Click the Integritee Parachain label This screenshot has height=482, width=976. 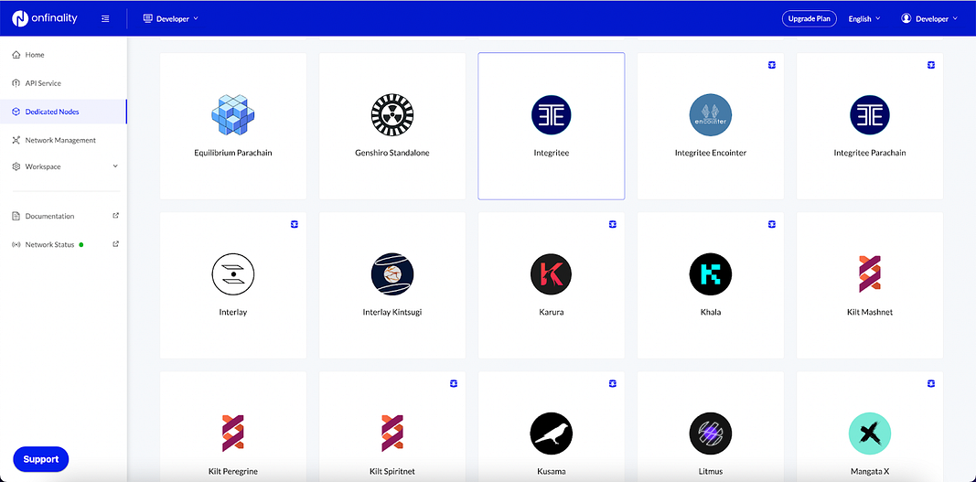(x=870, y=153)
